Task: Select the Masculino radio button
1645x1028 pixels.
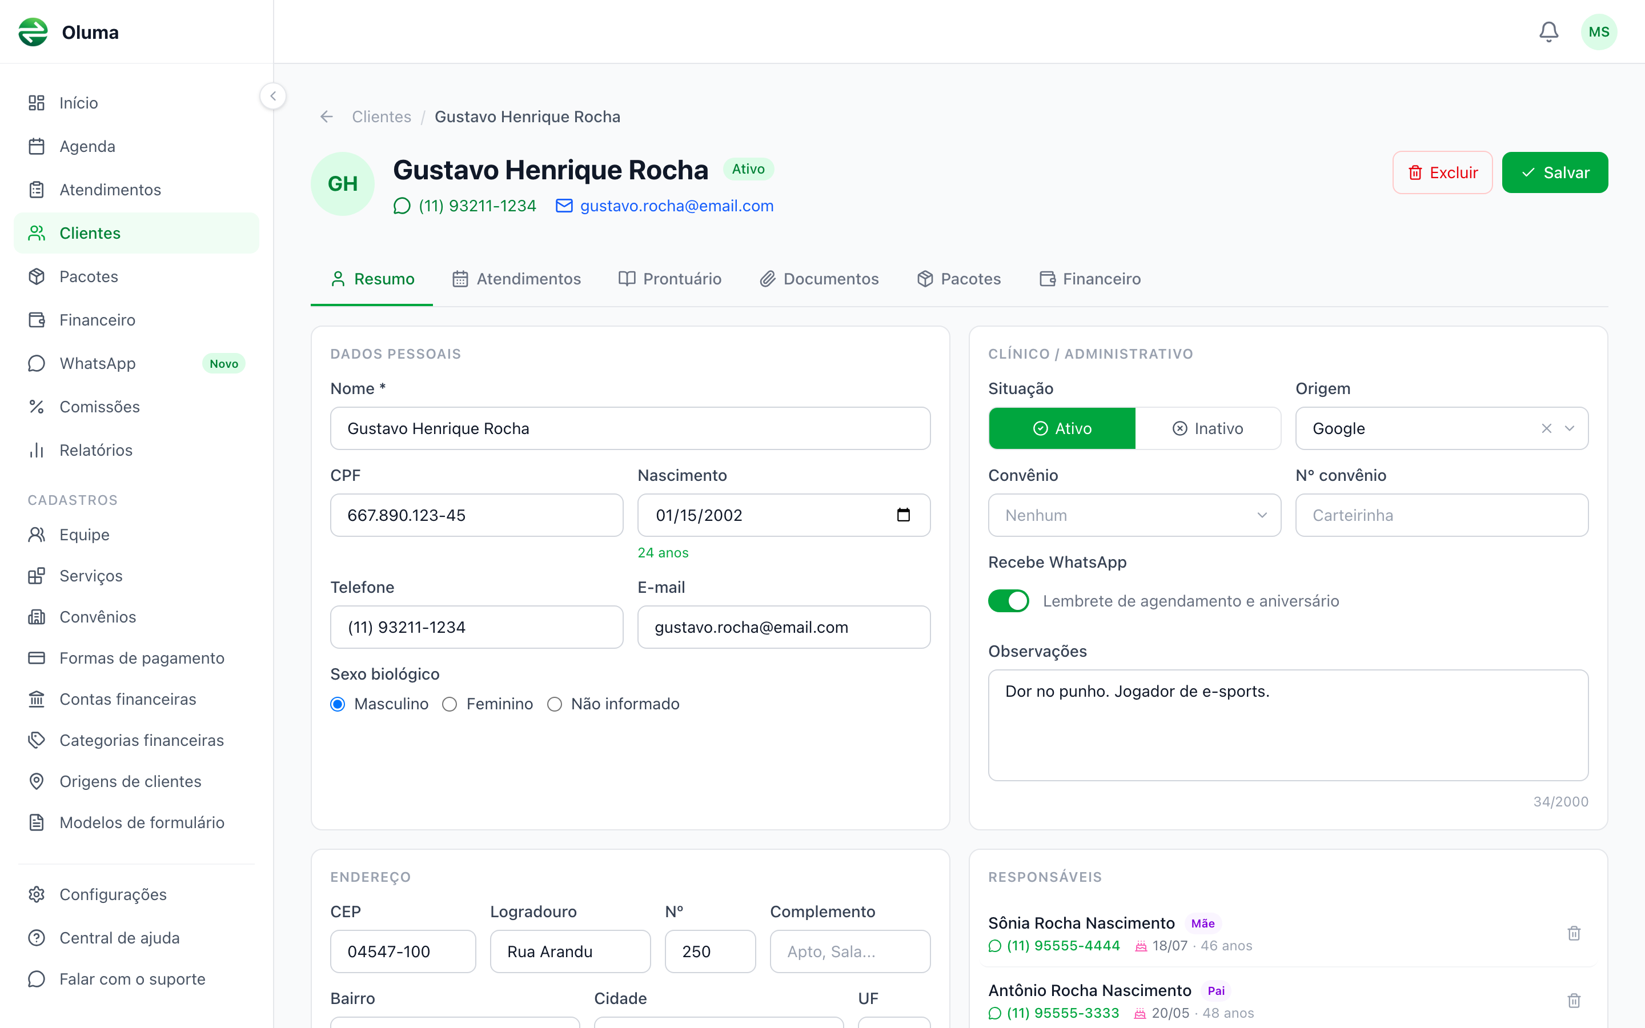Action: coord(338,704)
